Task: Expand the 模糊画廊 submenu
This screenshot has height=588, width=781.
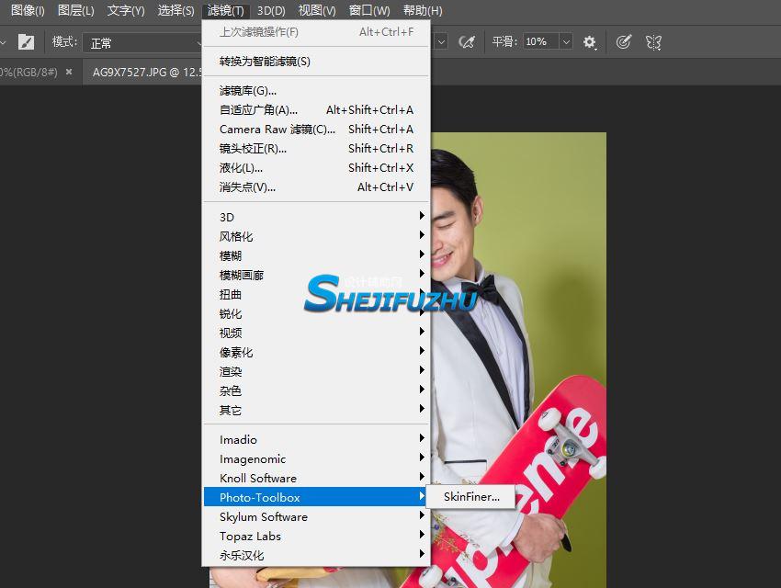Action: coord(316,275)
